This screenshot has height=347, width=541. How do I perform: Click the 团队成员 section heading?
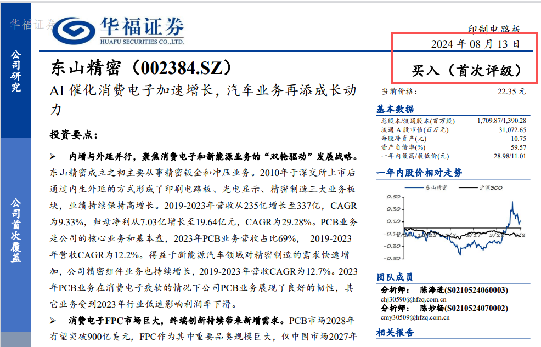pos(395,277)
